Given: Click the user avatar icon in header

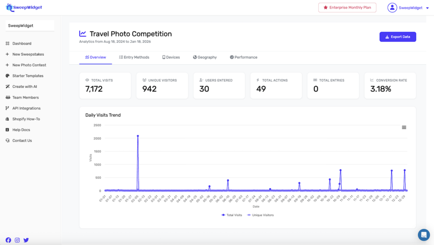Looking at the screenshot, I should 392,8.
